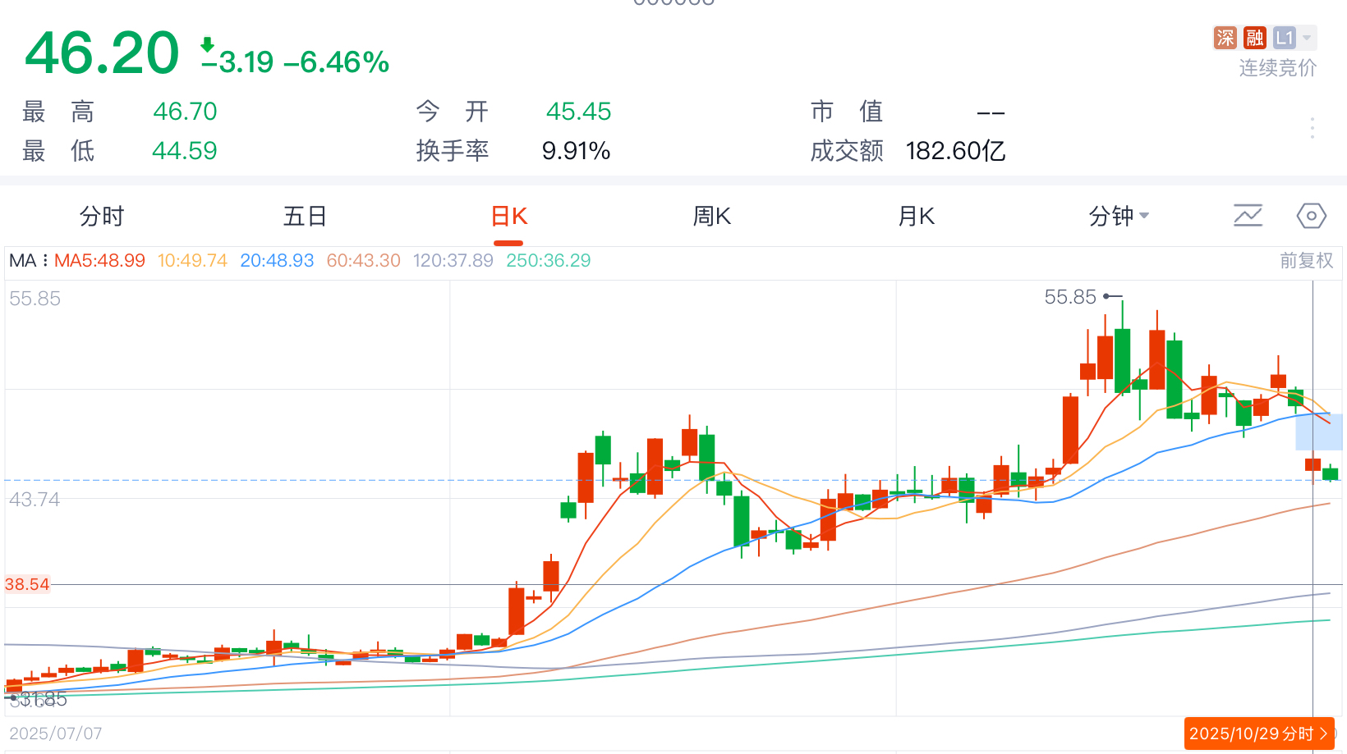Click the 连续竞价 trading status label

pos(1278,68)
